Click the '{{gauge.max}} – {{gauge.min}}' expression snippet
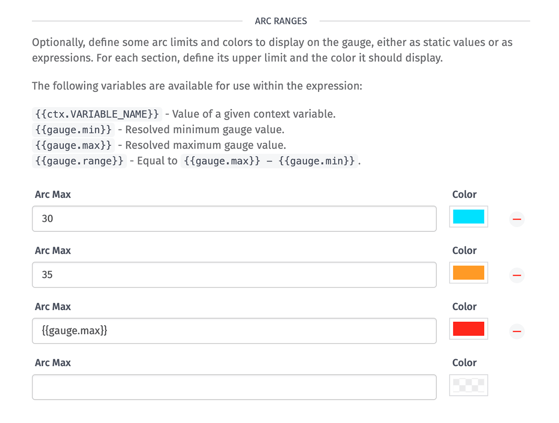This screenshot has width=559, height=423. point(269,161)
